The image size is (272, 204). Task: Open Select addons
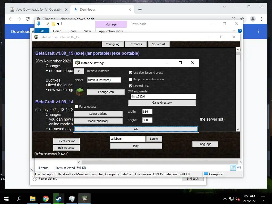(x=98, y=114)
